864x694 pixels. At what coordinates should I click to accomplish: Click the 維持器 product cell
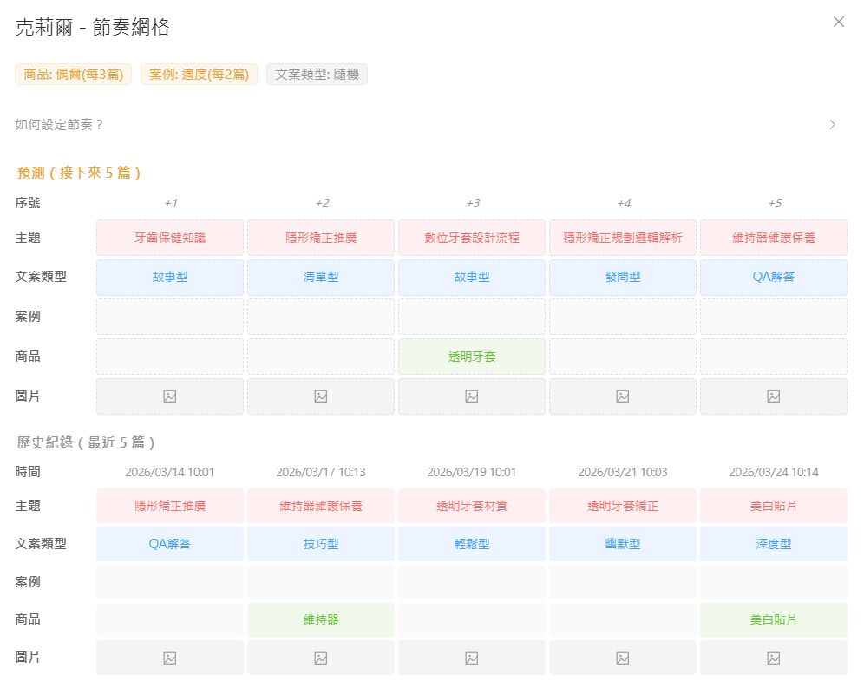[321, 619]
